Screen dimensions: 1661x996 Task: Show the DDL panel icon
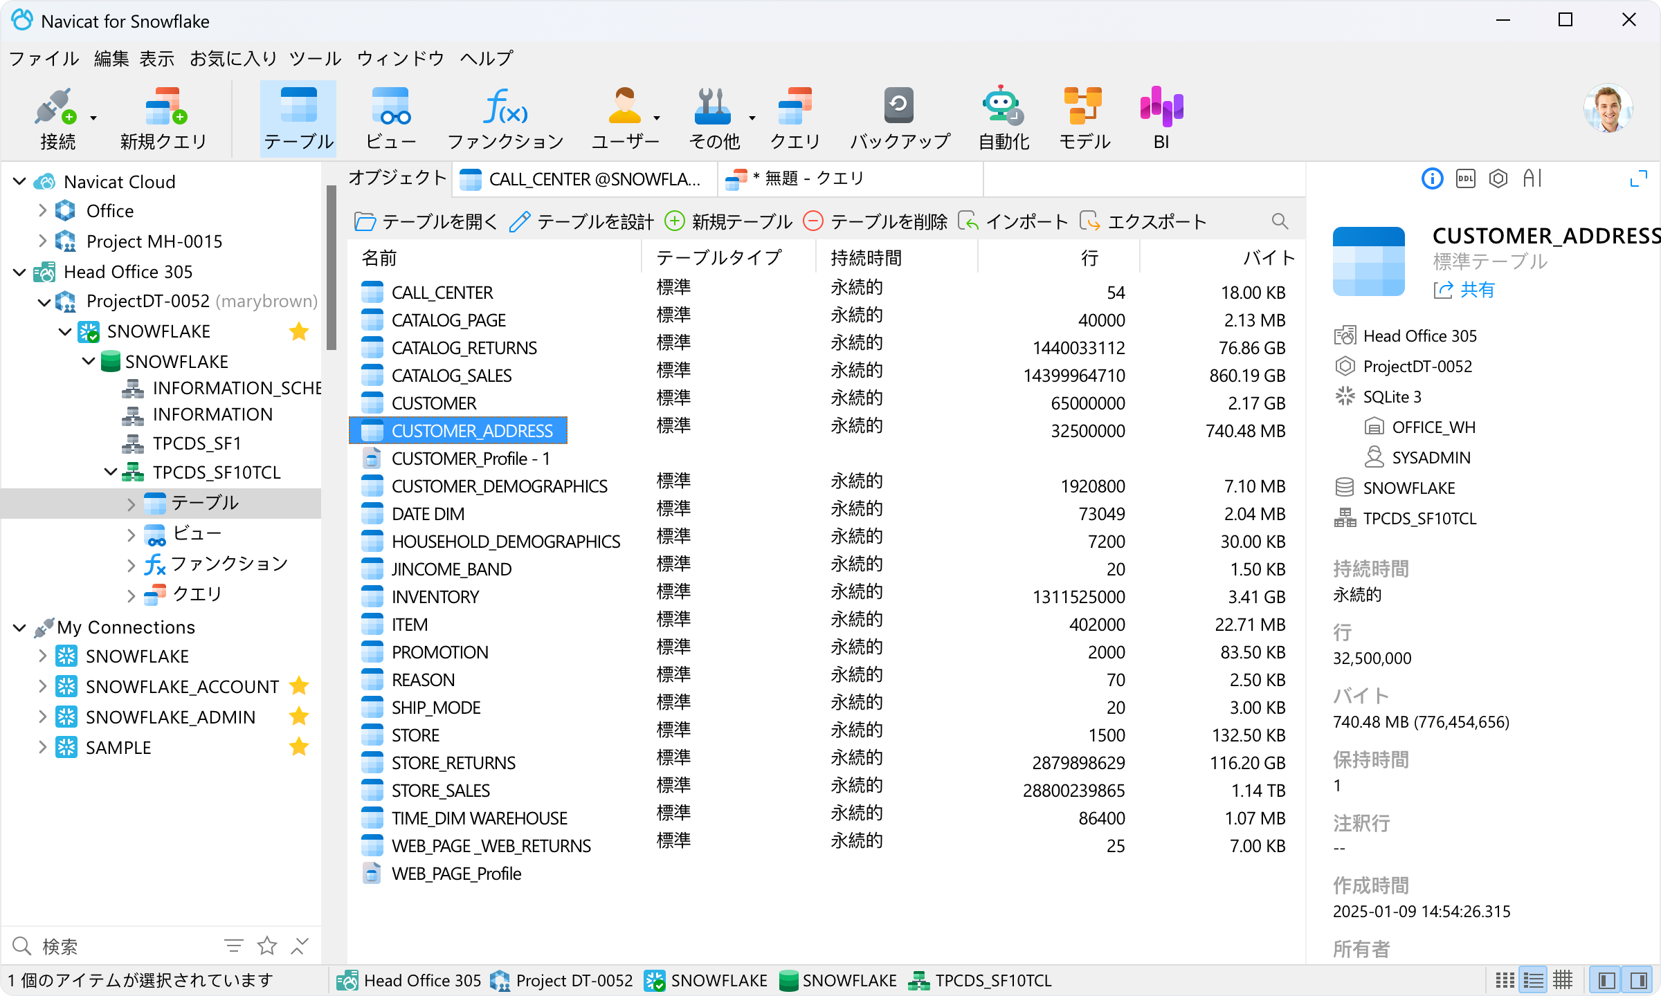(x=1465, y=179)
